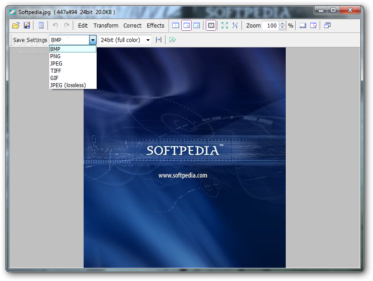Choose JPEG (lossless) from the format list
This screenshot has width=373, height=281.
(x=73, y=85)
